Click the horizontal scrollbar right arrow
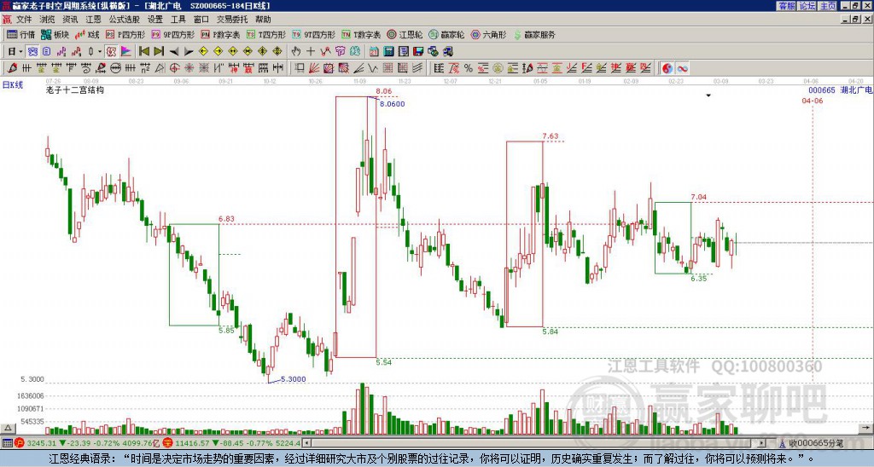Image resolution: width=874 pixels, height=467 pixels. (x=762, y=443)
